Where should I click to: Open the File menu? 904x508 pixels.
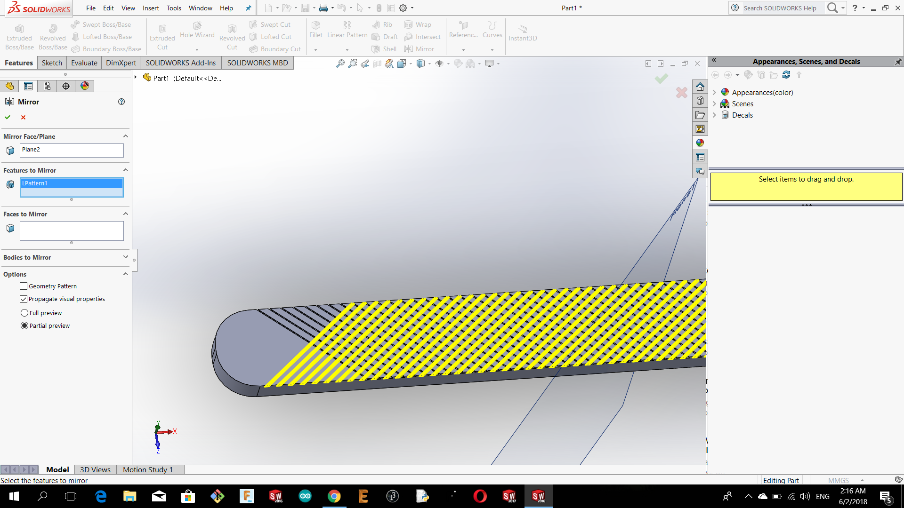91,8
